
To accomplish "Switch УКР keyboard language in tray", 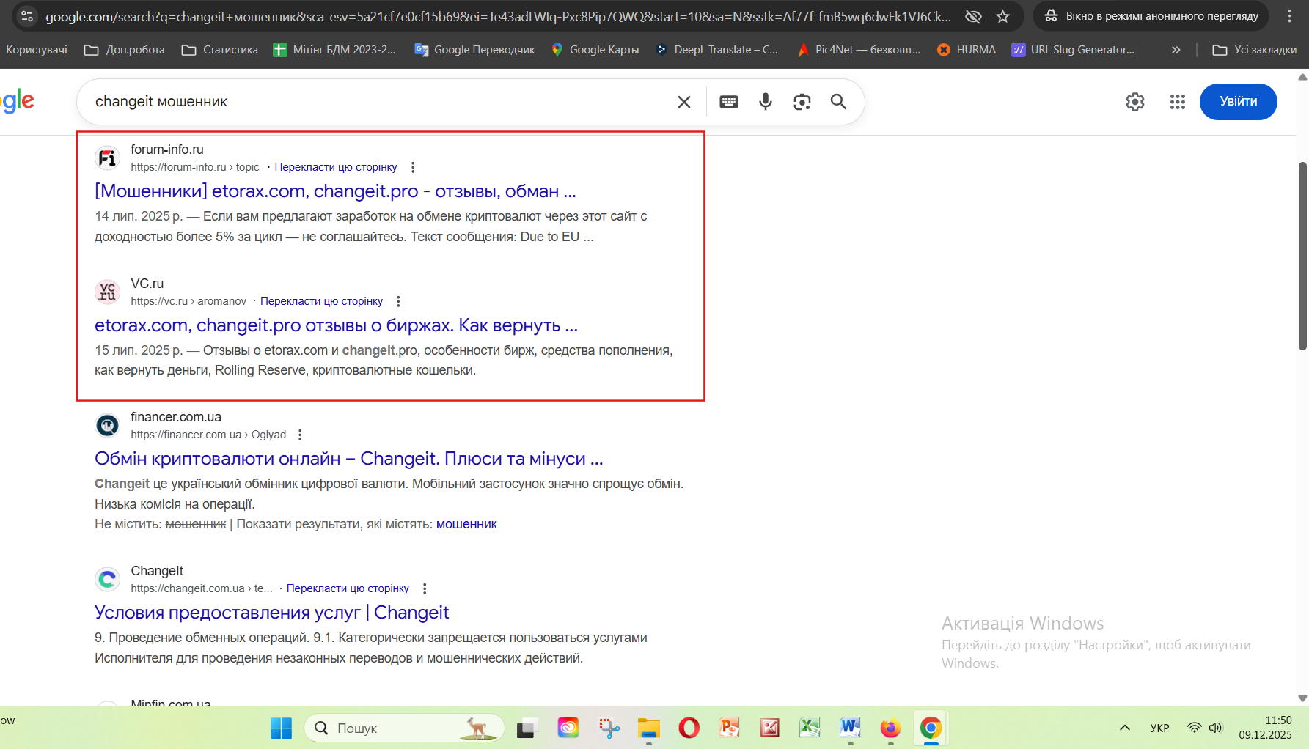I will pyautogui.click(x=1159, y=728).
